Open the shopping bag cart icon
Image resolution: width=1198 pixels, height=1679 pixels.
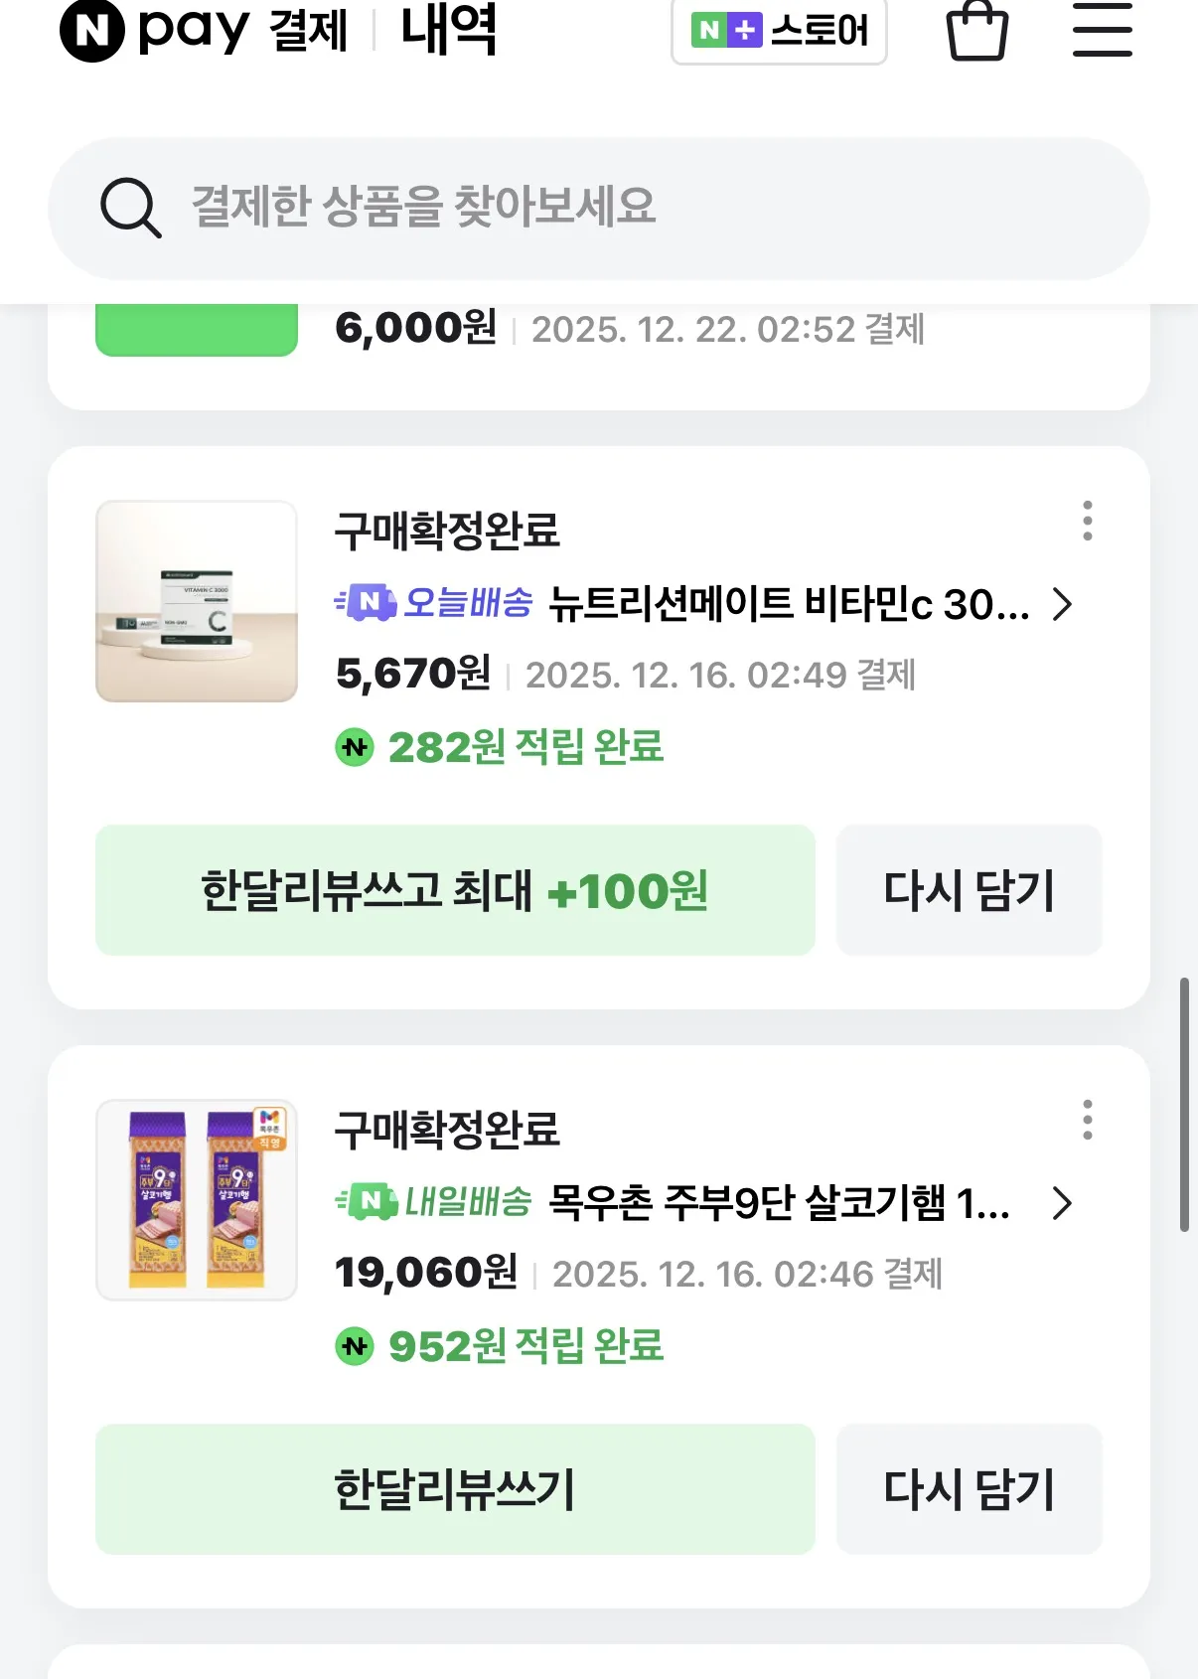point(977,31)
